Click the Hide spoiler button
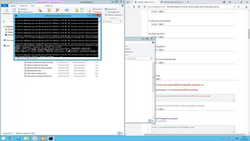The height and width of the screenshot is (141, 250). 158,79
